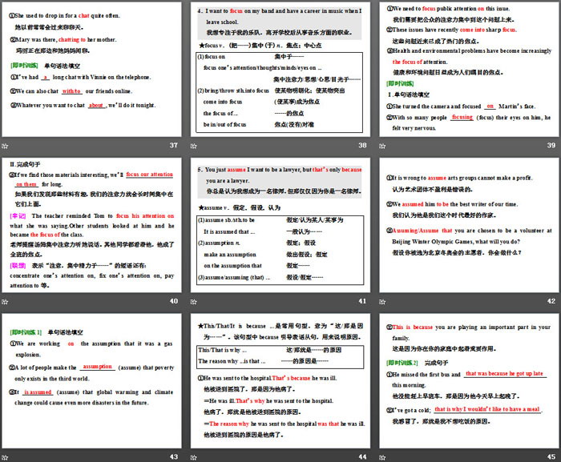Click slide number 45 label

[x=551, y=456]
